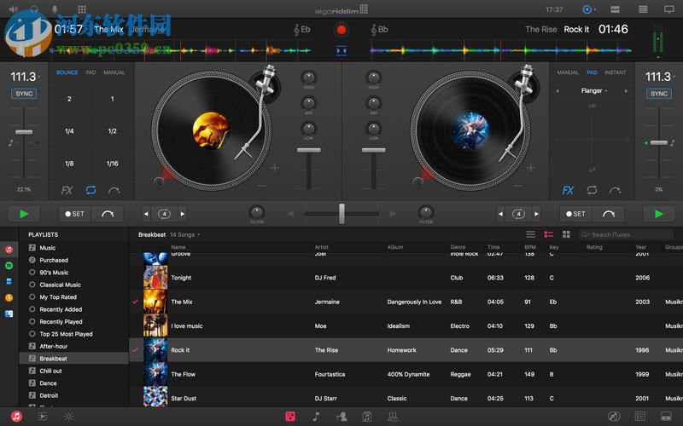Open the history clock icon in sidebar

coord(9,297)
